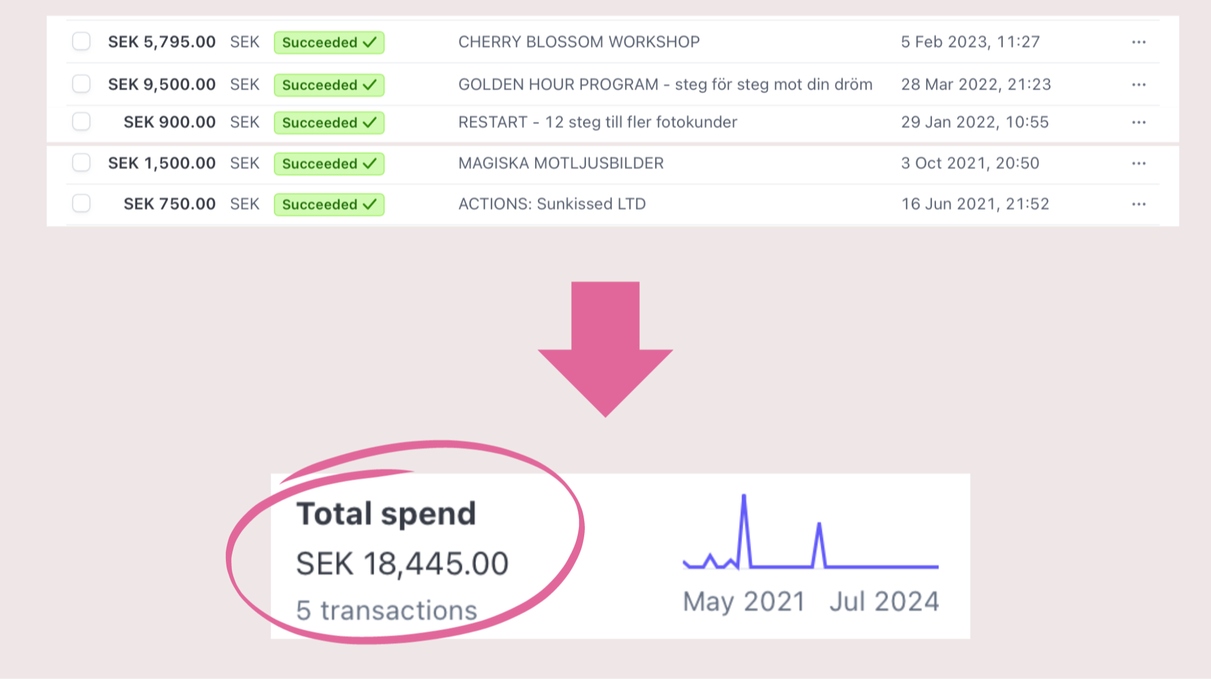Open CHERRY BLOSSOM WORKSHOP payment details
1211x679 pixels.
[x=579, y=42]
